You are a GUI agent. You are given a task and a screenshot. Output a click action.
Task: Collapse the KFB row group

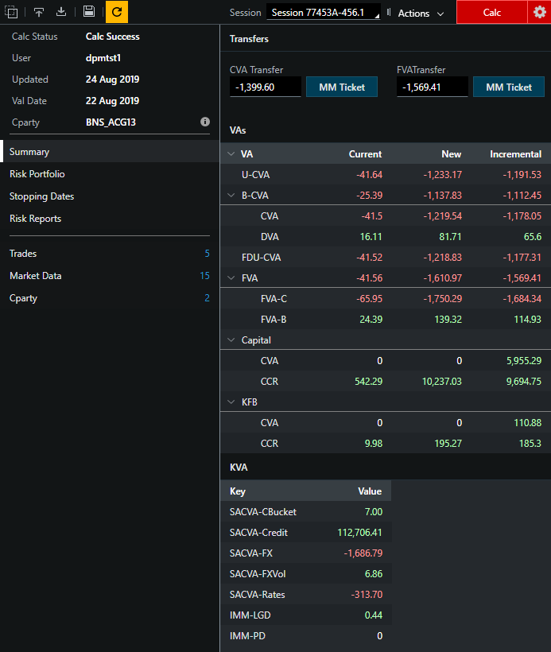(231, 402)
